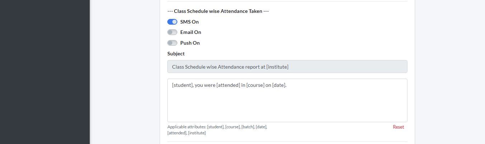This screenshot has height=144, width=485.
Task: Turn on the Push On switch
Action: tap(172, 43)
